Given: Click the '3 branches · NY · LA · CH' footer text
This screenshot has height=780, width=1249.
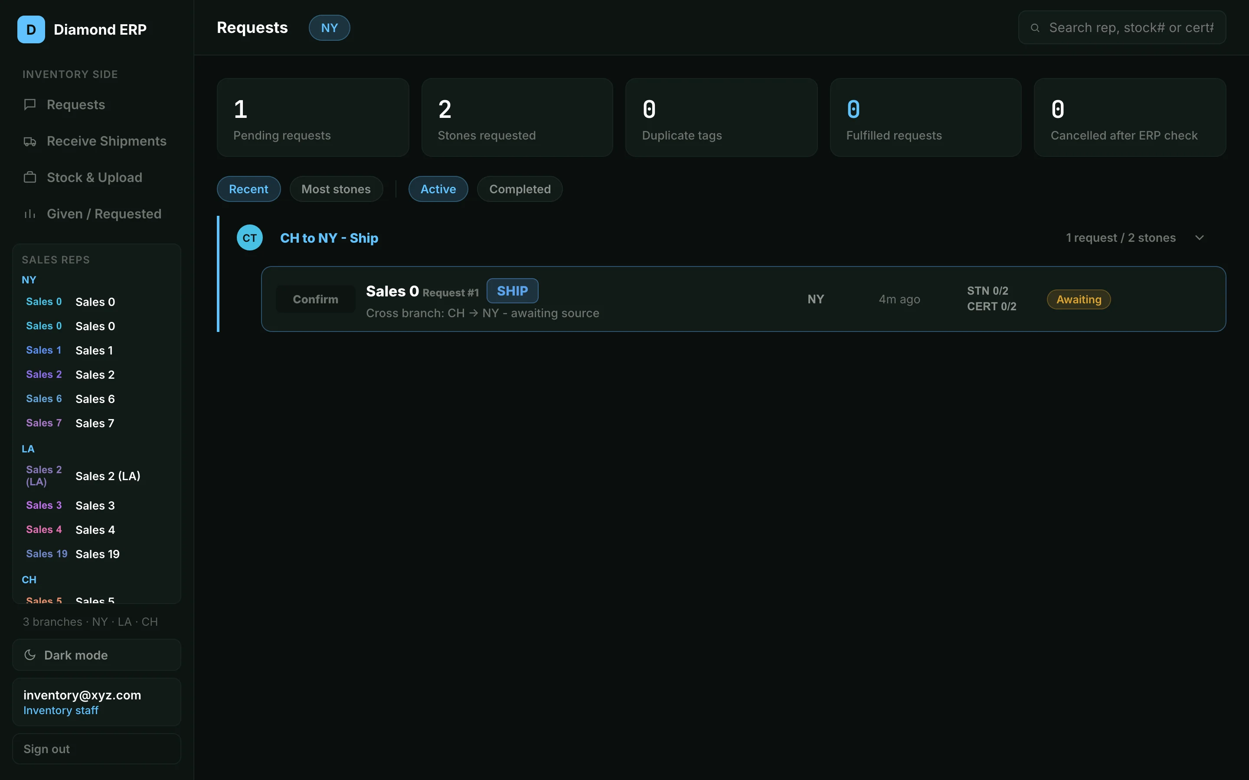Looking at the screenshot, I should (90, 622).
